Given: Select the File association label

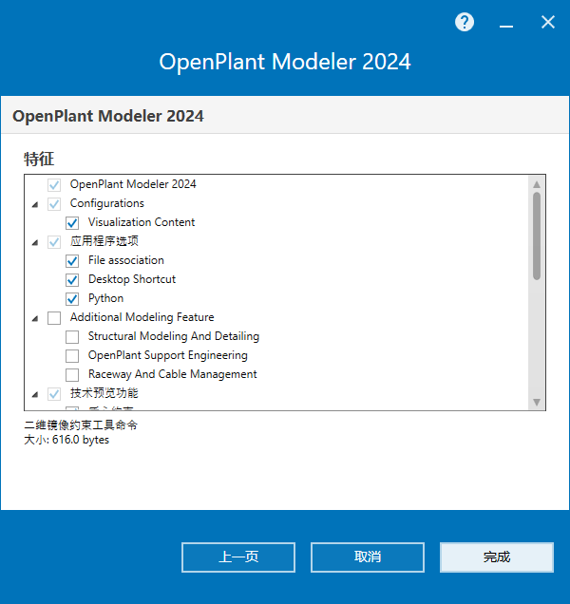Looking at the screenshot, I should pos(126,260).
